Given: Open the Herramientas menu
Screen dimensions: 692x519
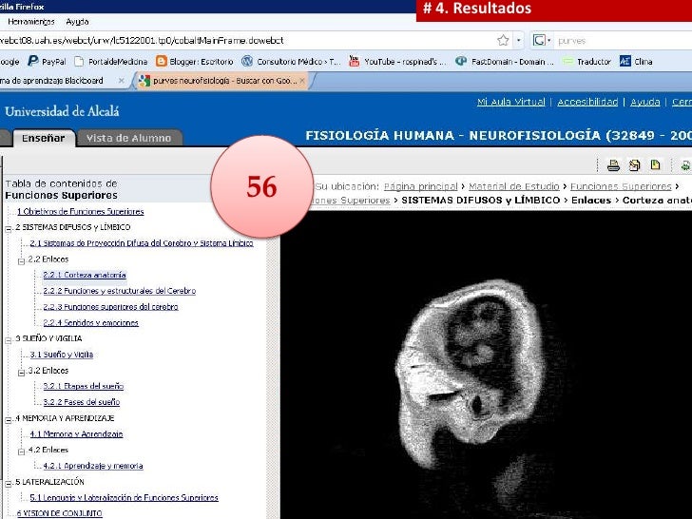Looking at the screenshot, I should (30, 22).
